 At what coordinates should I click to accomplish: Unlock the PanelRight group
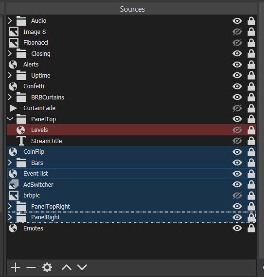click(x=251, y=217)
